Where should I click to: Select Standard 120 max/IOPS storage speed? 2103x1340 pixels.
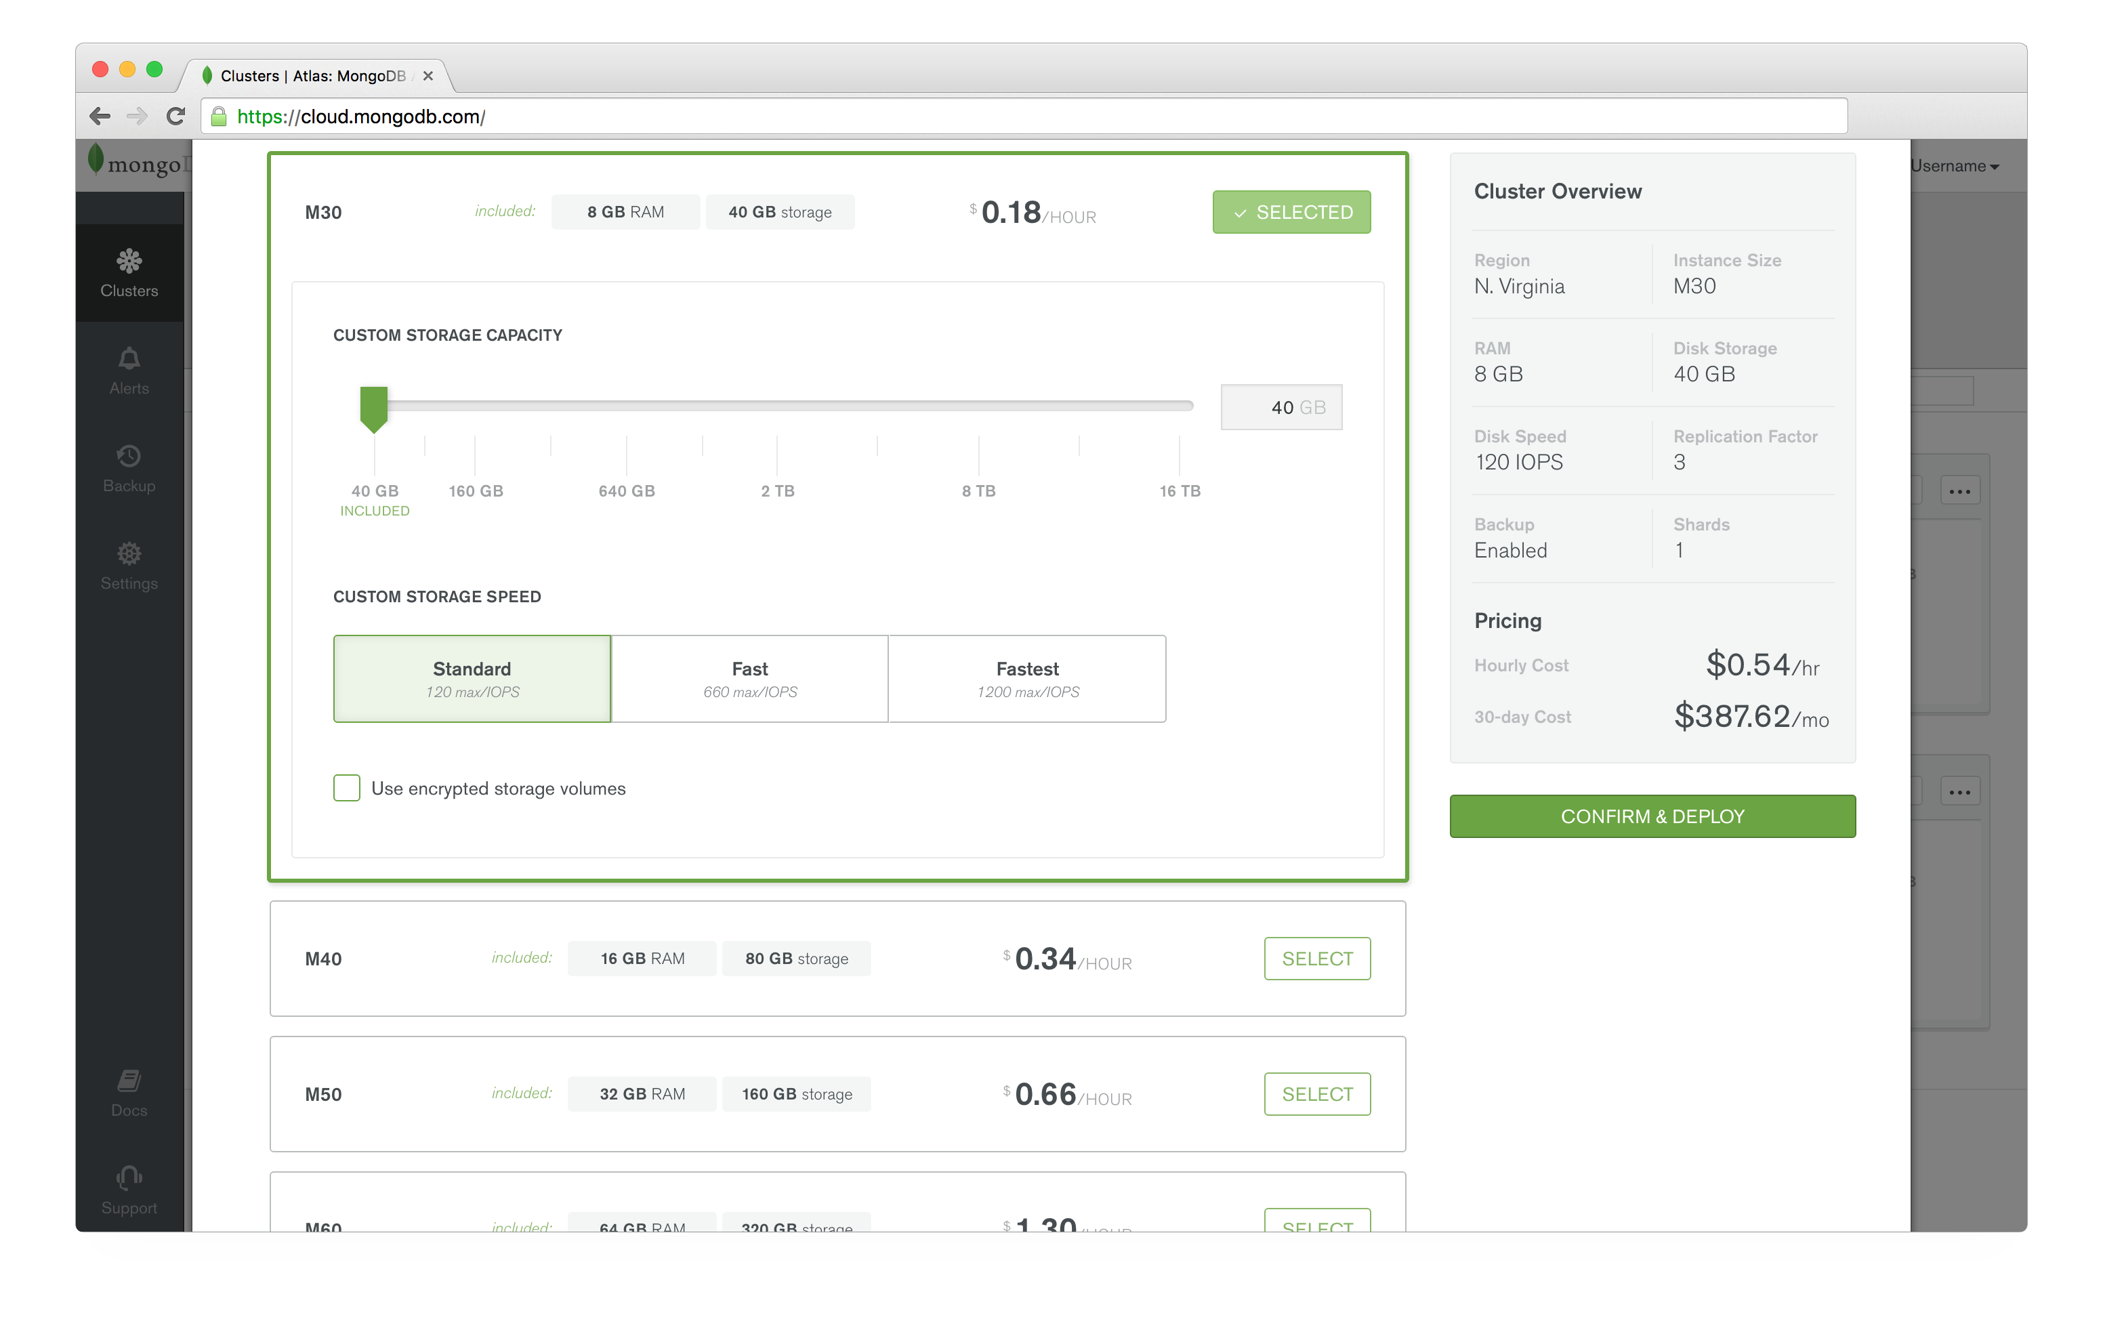[472, 679]
